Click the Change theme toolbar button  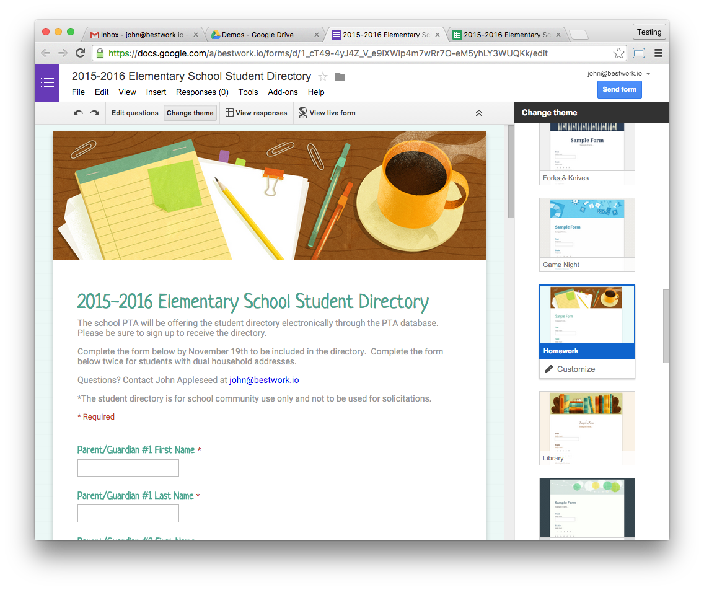(x=190, y=113)
